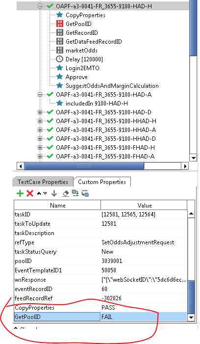Image resolution: width=200 pixels, height=344 pixels.
Task: Click the marketOdds REST step icon
Action: [x=60, y=50]
